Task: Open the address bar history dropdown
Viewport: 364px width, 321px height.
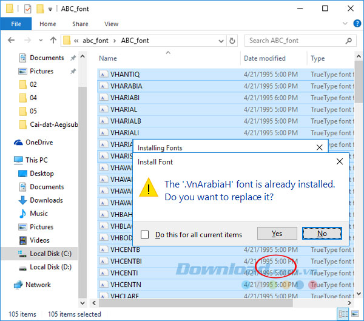Action: 220,41
